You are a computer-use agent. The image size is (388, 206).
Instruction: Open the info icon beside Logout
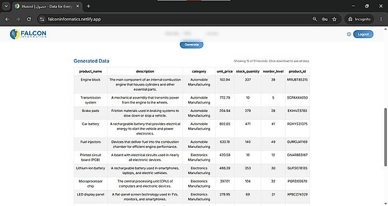(x=349, y=34)
